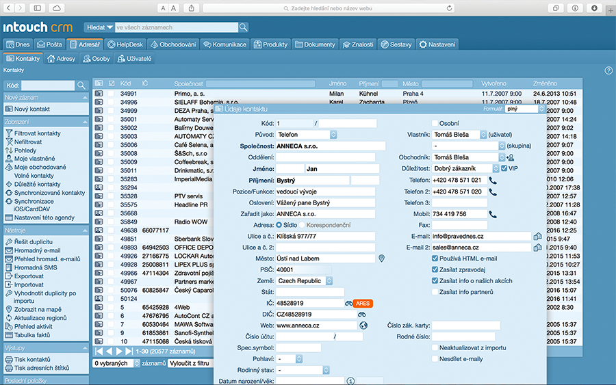
Task: Click Nový kontakt in the sidebar
Action: (31, 109)
